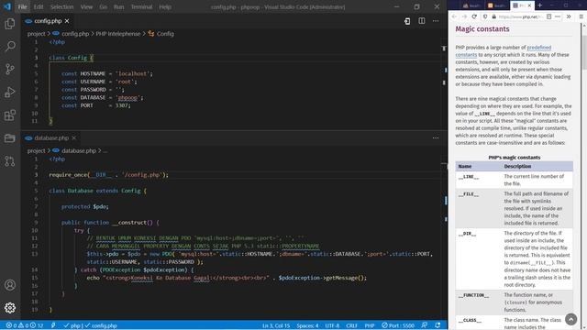The width and height of the screenshot is (587, 330).
Task: Click the feedback icon in status bar
Action: (424, 325)
